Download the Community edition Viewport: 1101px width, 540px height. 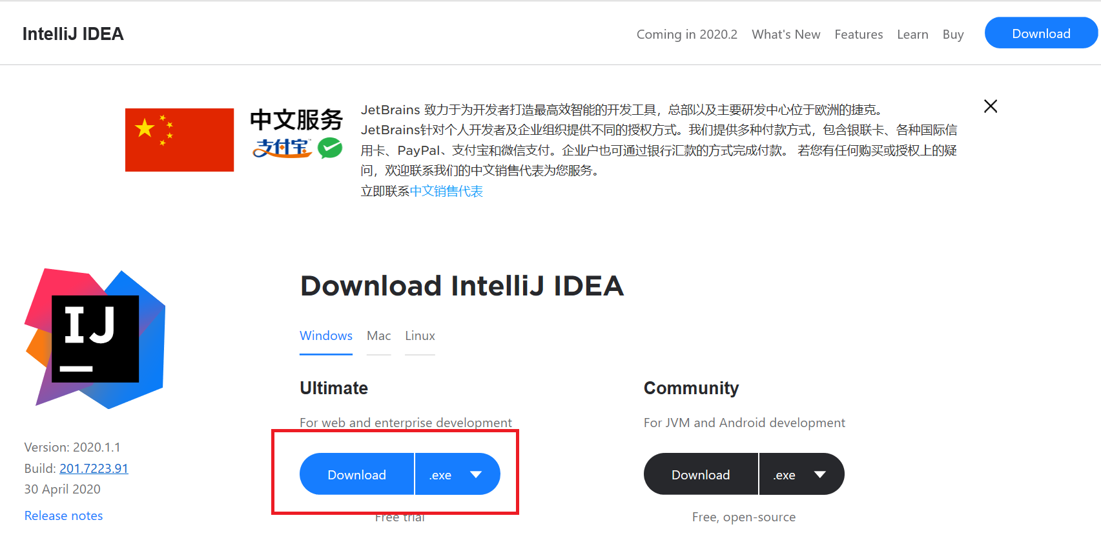click(x=701, y=474)
